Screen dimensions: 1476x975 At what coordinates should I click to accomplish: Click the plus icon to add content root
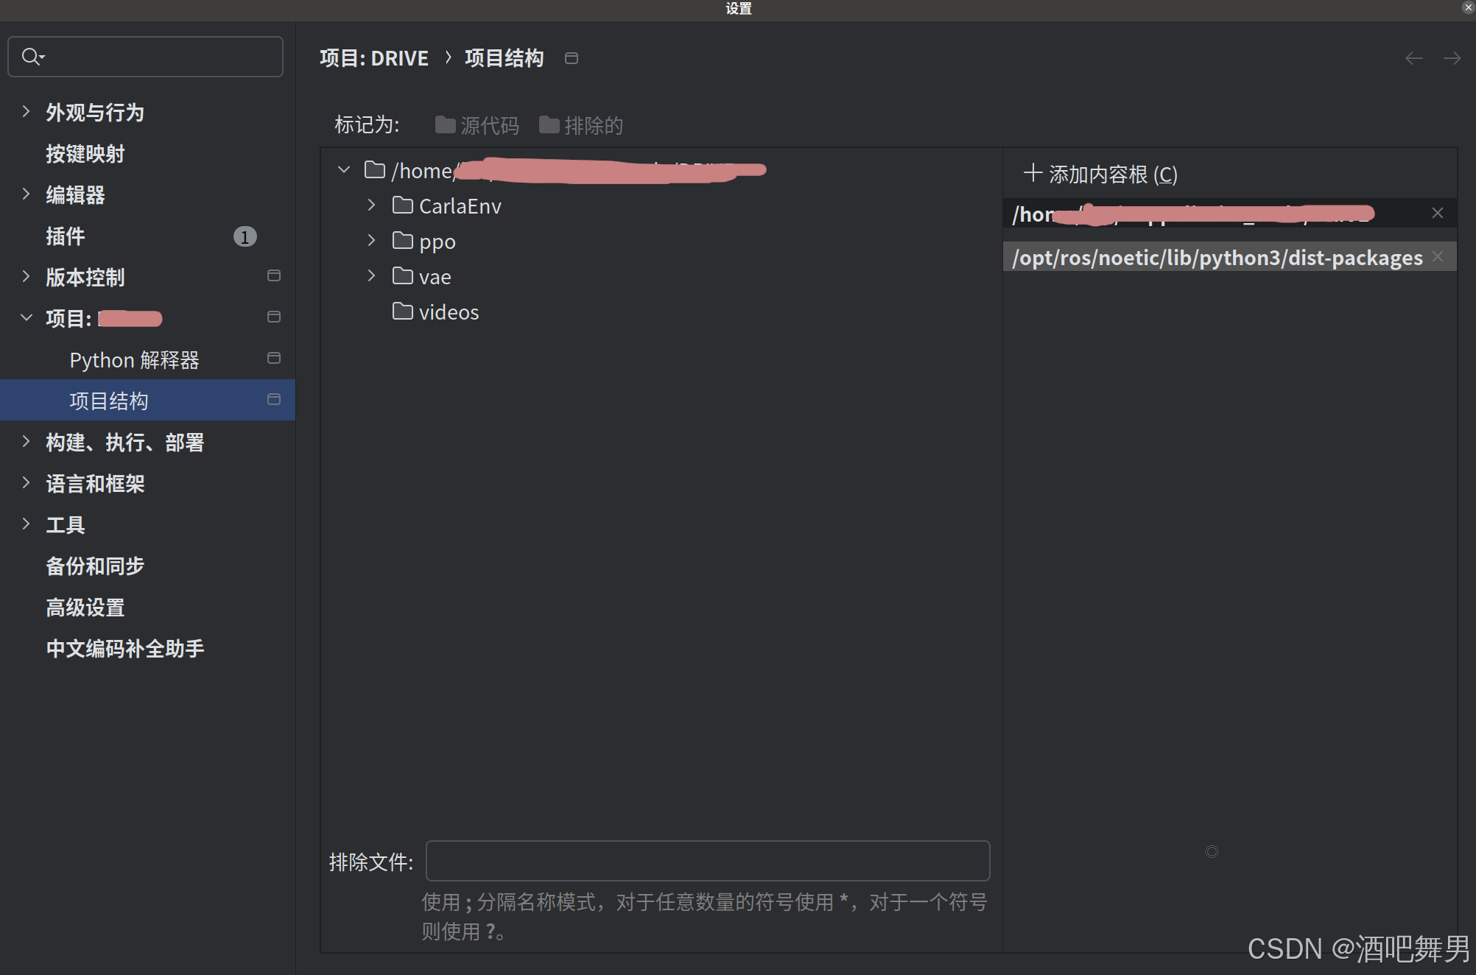click(x=1033, y=174)
